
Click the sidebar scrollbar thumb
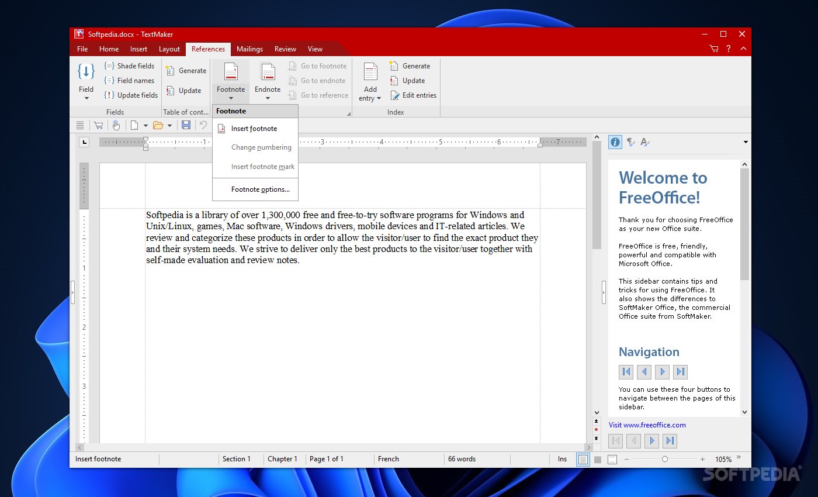click(x=744, y=223)
